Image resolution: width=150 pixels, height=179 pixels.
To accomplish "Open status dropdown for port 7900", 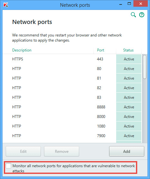I will [x=129, y=136].
